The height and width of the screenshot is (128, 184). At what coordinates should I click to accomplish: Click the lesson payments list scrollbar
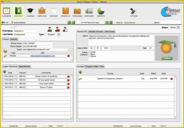(x=72, y=97)
